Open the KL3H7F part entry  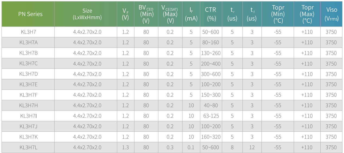point(29,95)
